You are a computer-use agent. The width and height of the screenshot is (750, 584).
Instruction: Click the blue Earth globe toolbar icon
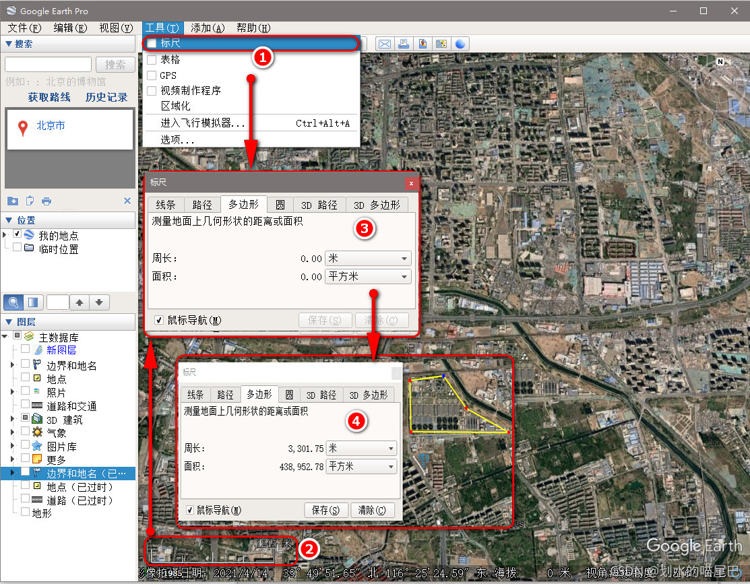460,44
